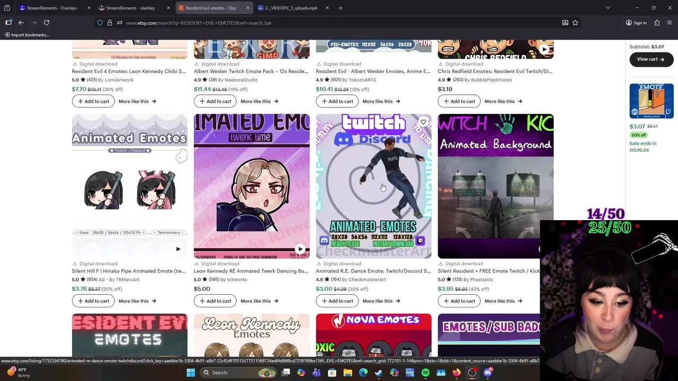More like this for Leon Kennedy Chibi
The image size is (678, 381).
point(137,101)
